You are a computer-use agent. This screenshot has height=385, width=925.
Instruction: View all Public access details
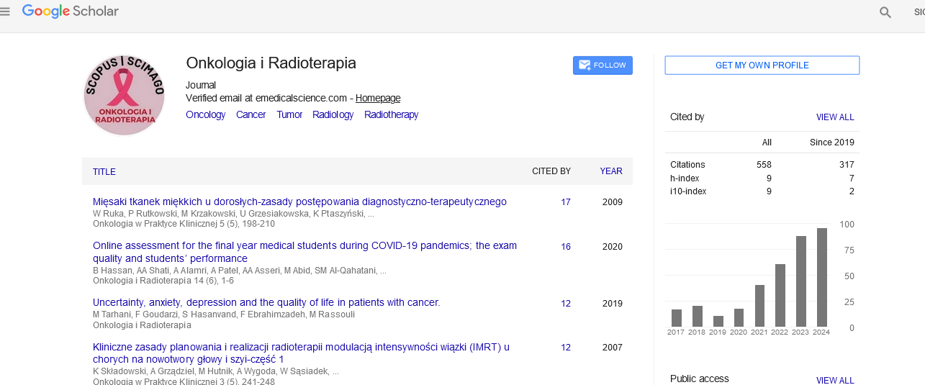835,380
